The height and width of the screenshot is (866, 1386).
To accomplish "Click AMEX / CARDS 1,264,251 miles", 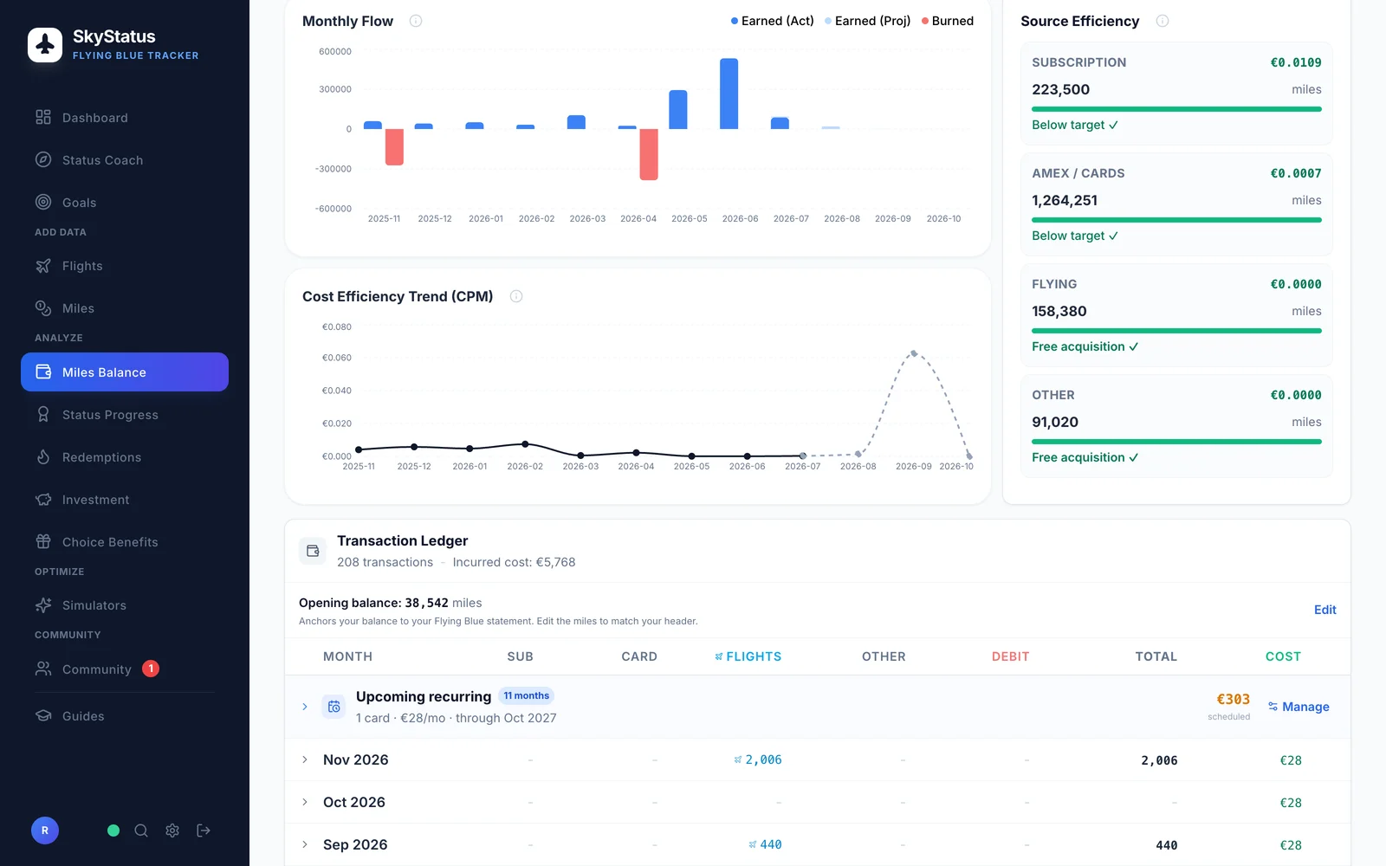I will pos(1065,200).
